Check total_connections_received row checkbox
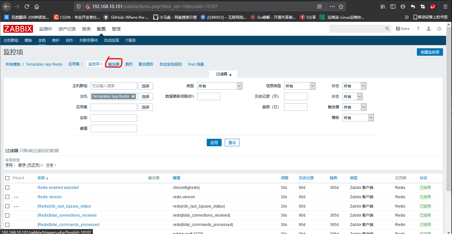The width and height of the screenshot is (452, 234). coord(7,215)
